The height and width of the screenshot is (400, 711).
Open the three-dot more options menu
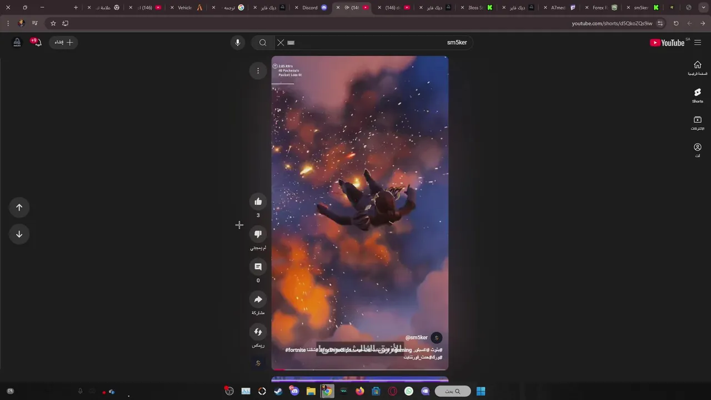[258, 71]
